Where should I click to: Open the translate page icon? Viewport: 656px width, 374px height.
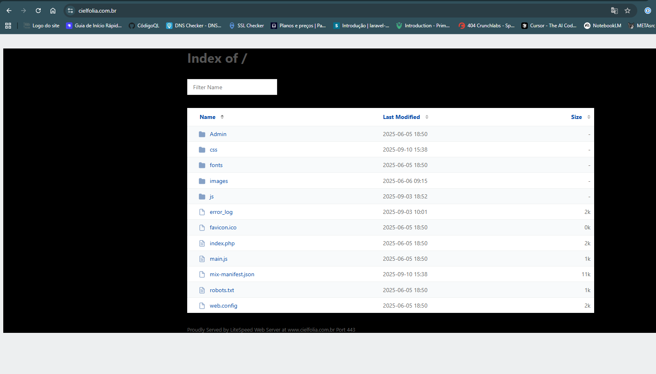pyautogui.click(x=614, y=11)
